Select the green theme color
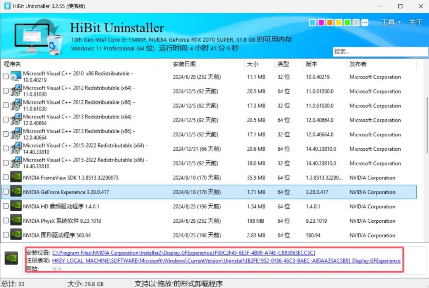Viewport: 429px width, 288px height. click(x=348, y=22)
